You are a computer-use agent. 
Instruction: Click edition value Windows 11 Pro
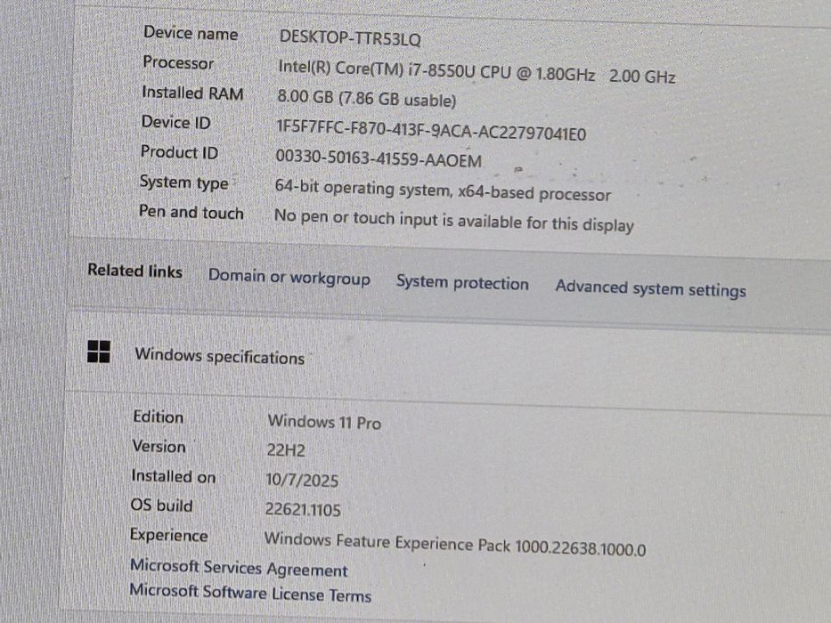(x=324, y=422)
